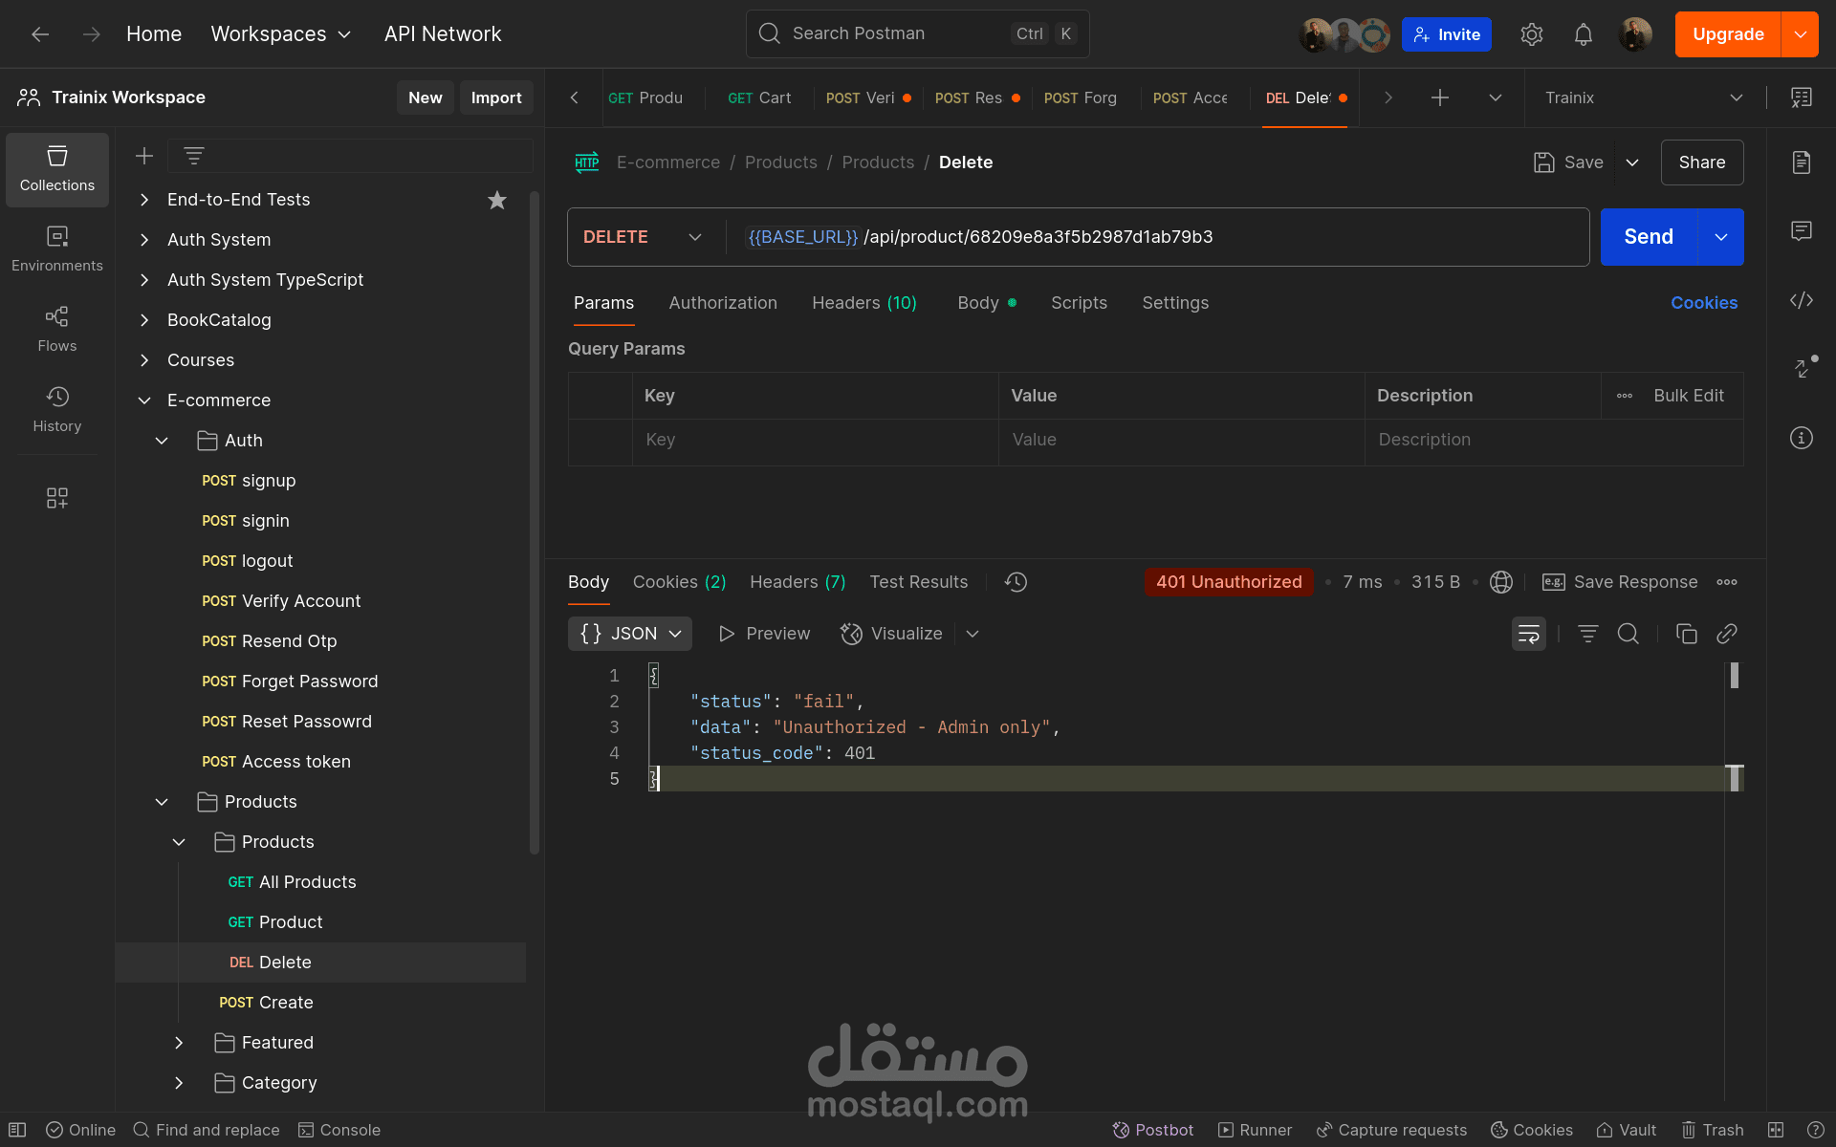Viewport: 1836px width, 1147px height.
Task: Open the JSON format dropdown
Action: (x=630, y=634)
